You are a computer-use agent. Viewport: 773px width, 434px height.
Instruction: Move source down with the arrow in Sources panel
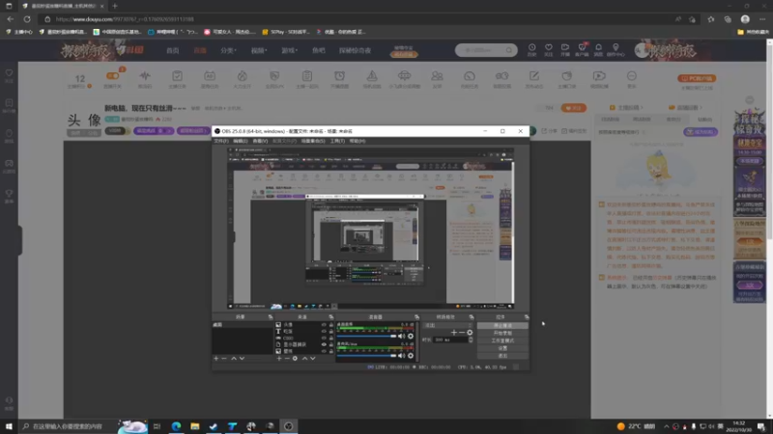coord(312,359)
